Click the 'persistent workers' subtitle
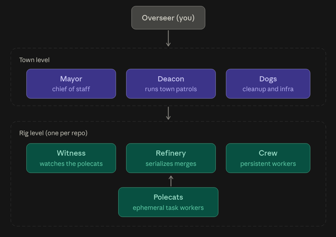Image resolution: width=336 pixels, height=237 pixels. (x=268, y=164)
